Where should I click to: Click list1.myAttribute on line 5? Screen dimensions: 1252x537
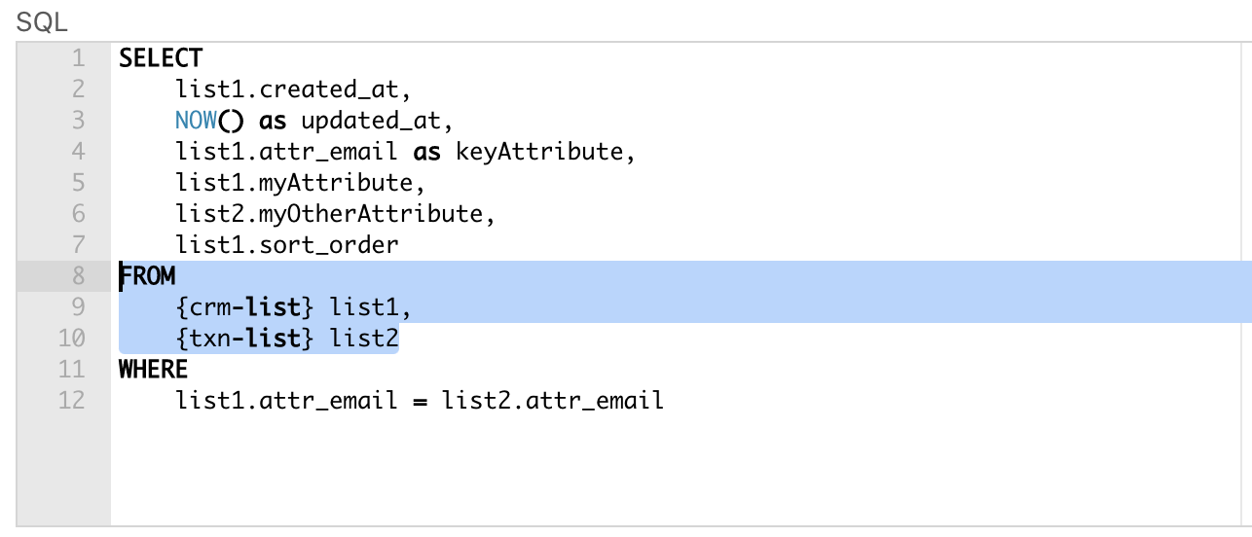(x=294, y=183)
